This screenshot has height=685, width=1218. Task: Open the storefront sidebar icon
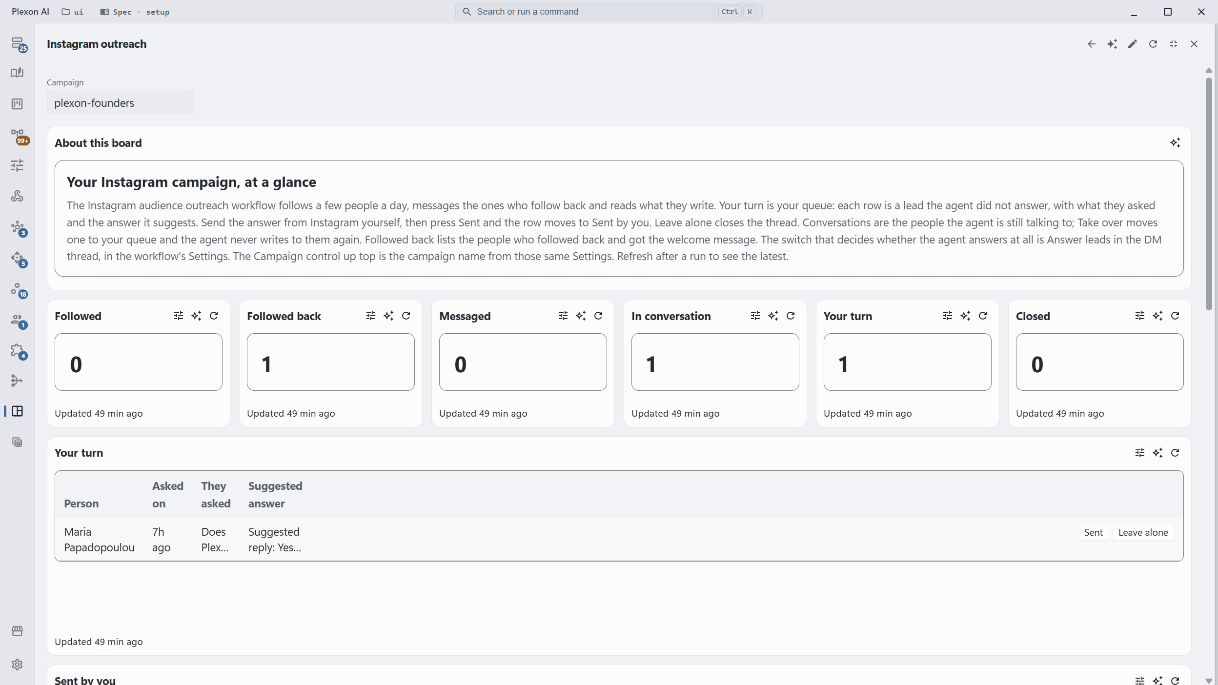click(17, 631)
